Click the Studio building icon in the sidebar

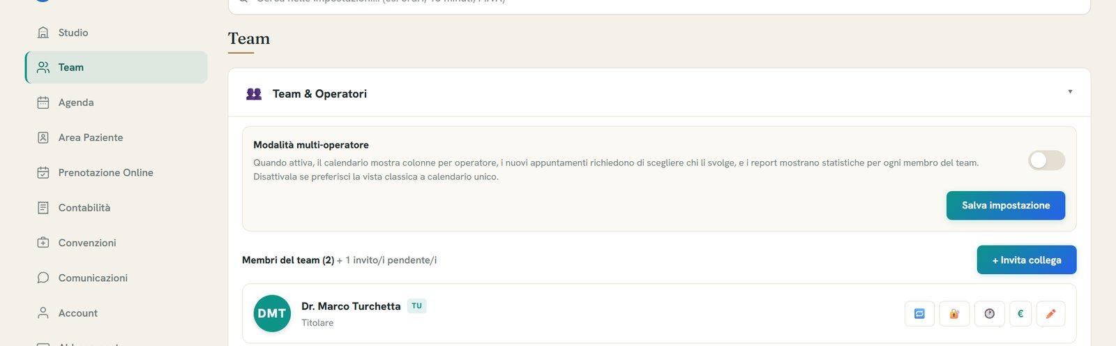(x=43, y=33)
